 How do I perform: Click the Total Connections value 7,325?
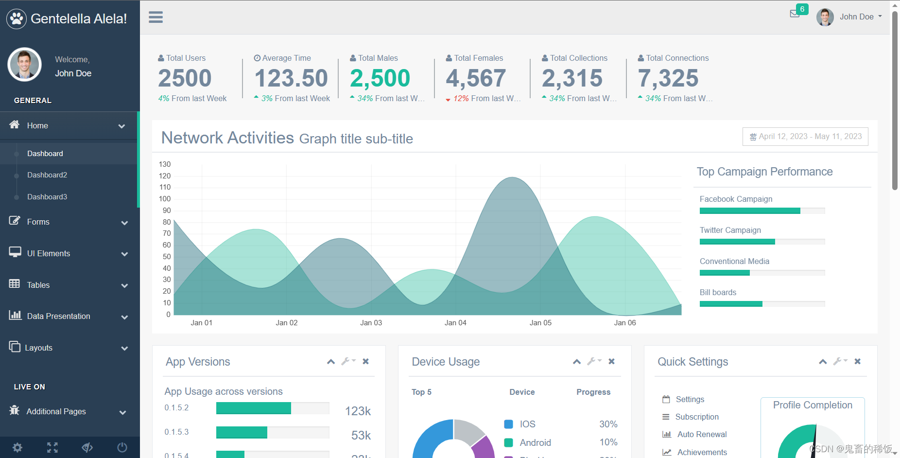[668, 78]
